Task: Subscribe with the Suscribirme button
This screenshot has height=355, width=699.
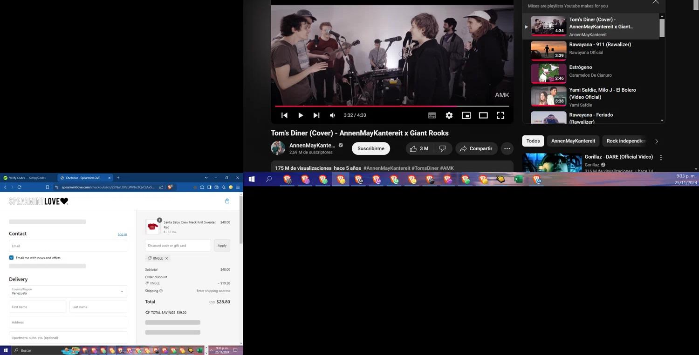Action: click(371, 148)
